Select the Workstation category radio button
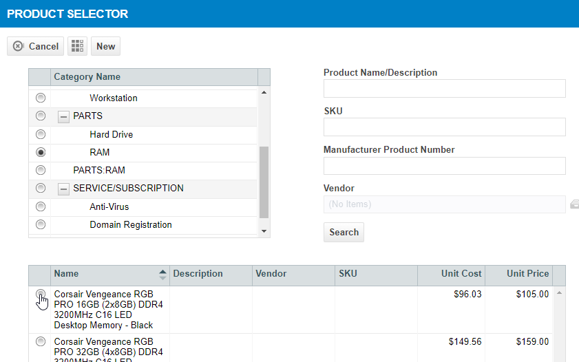This screenshot has height=362, width=579. 41,98
